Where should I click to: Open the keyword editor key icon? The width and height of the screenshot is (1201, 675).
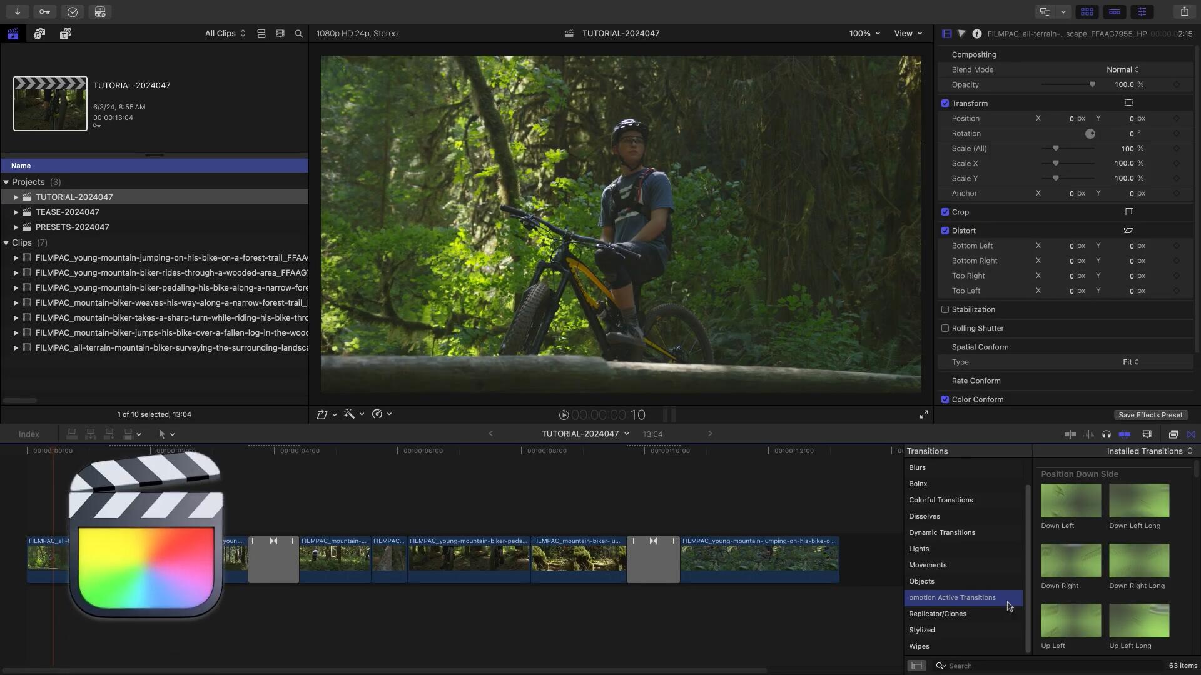coord(44,11)
